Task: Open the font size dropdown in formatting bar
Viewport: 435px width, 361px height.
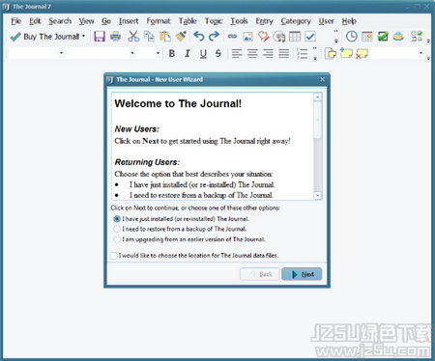Action: tap(158, 53)
